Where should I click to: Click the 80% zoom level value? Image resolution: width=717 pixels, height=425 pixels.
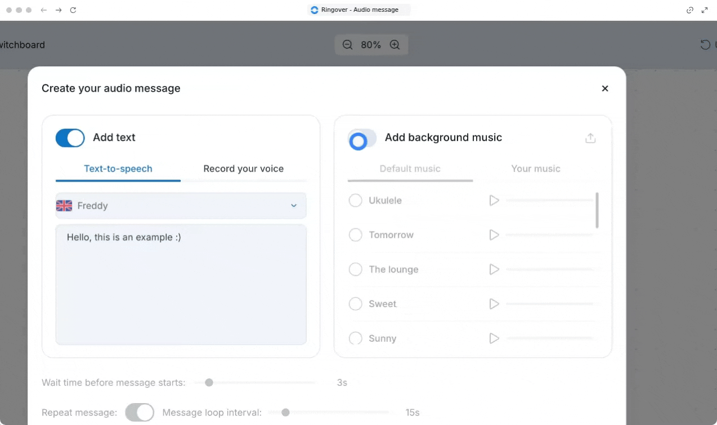(x=371, y=44)
